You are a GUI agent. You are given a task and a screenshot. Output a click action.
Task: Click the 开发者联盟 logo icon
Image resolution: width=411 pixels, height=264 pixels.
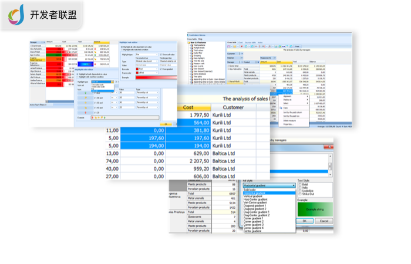tap(16, 15)
